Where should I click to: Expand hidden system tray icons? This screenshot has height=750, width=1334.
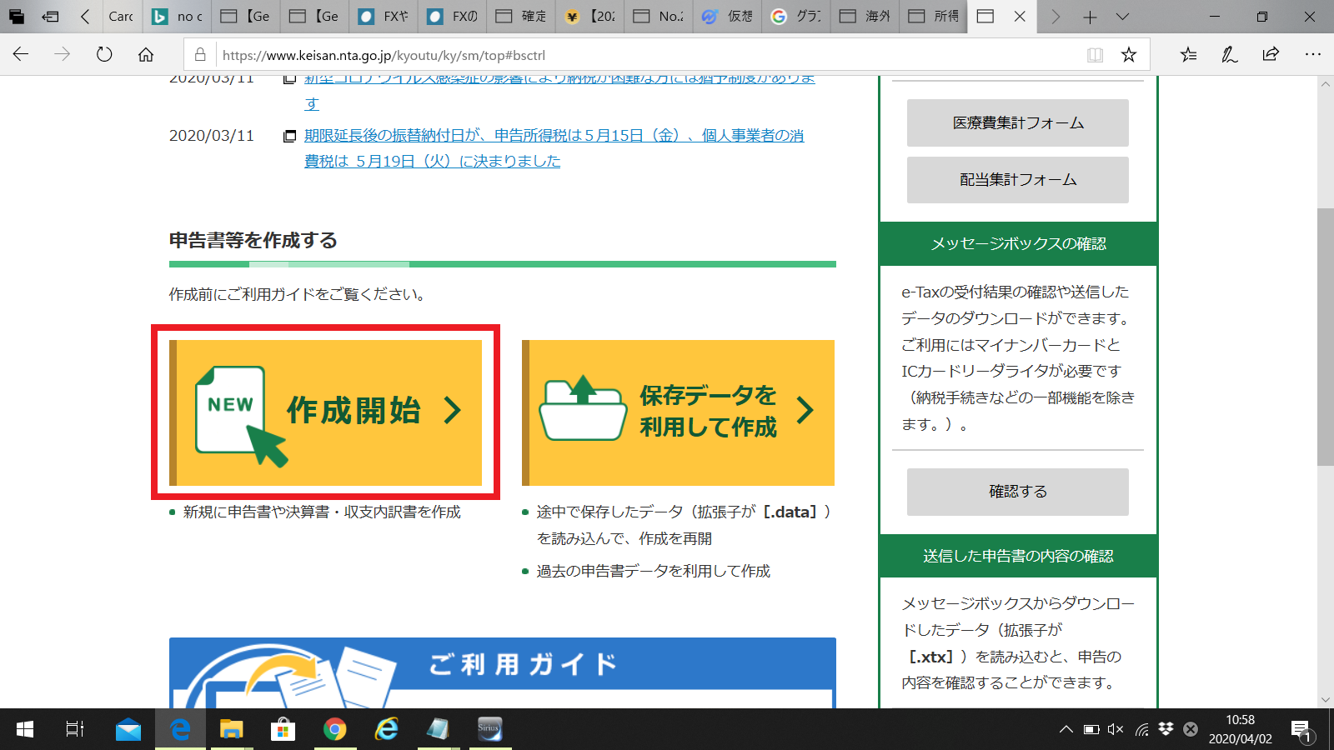[1066, 729]
